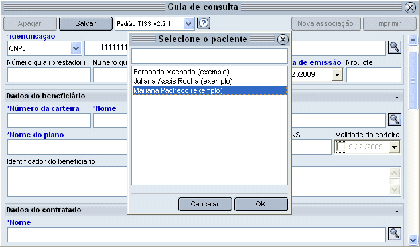Select Mariana Pacheco (exemplo) row
The height and width of the screenshot is (247, 420).
(x=210, y=90)
